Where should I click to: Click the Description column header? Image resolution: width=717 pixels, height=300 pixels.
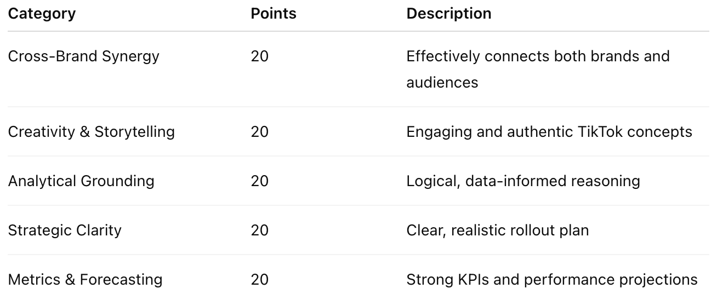click(x=448, y=14)
